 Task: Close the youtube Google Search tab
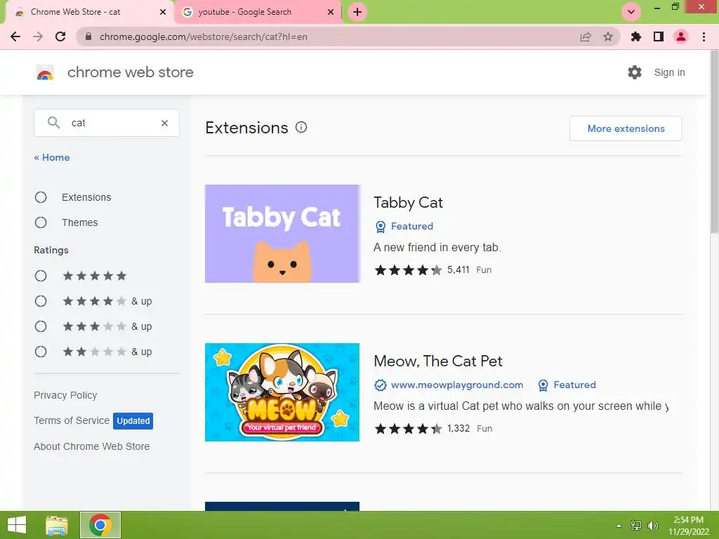tap(331, 12)
